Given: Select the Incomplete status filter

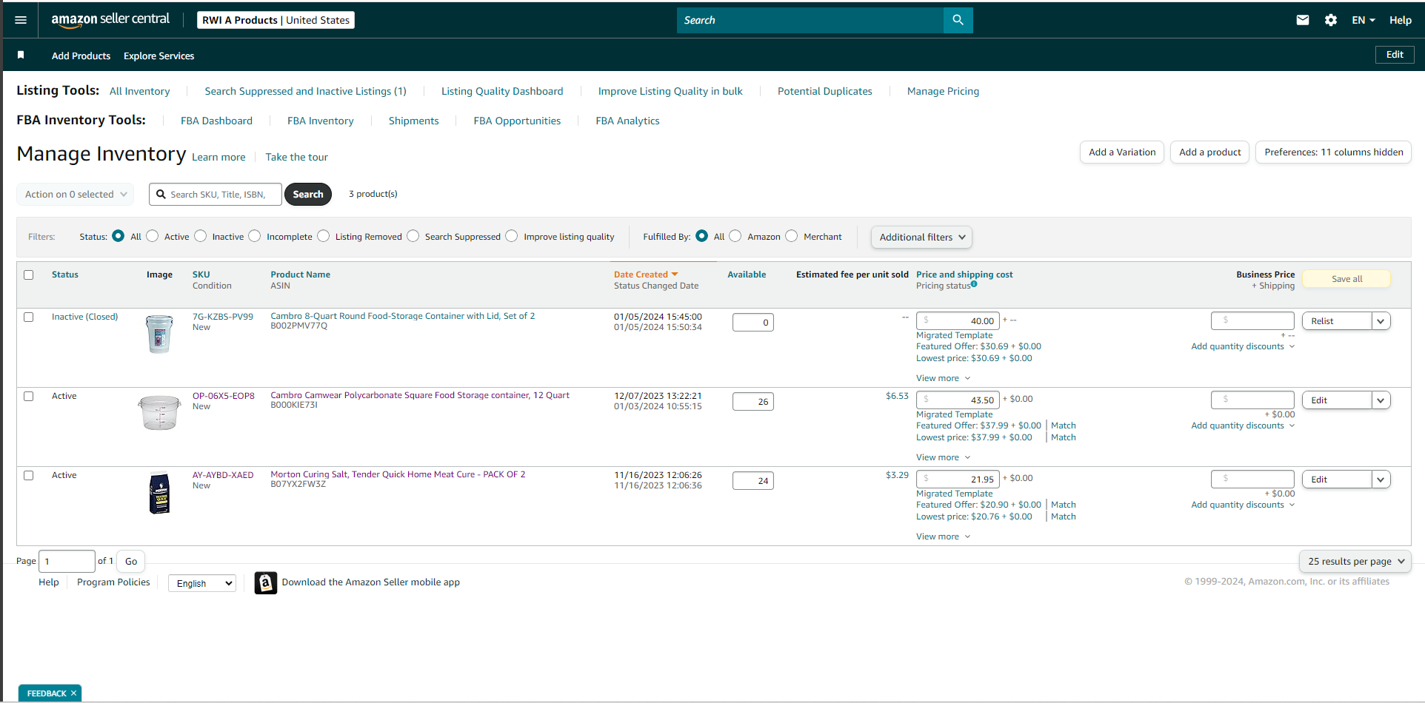Looking at the screenshot, I should (255, 236).
